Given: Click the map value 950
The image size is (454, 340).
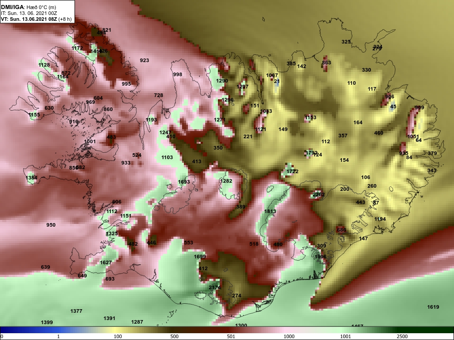Looking at the screenshot, I should pos(51,225).
